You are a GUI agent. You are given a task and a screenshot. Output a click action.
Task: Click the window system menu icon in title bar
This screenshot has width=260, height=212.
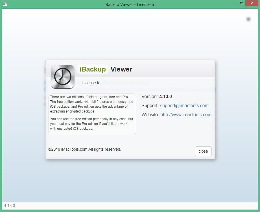pyautogui.click(x=5, y=4)
